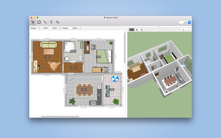Open the Design popup selector

(35, 28)
